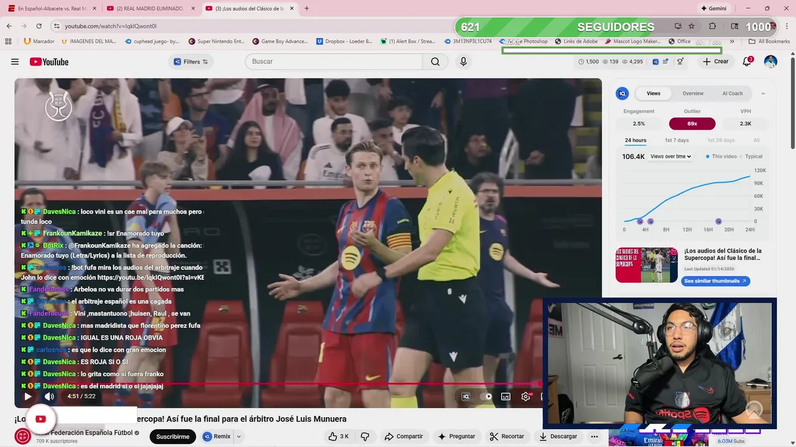The image size is (796, 447).
Task: Select the Overview tab in IQ panel
Action: click(x=693, y=93)
